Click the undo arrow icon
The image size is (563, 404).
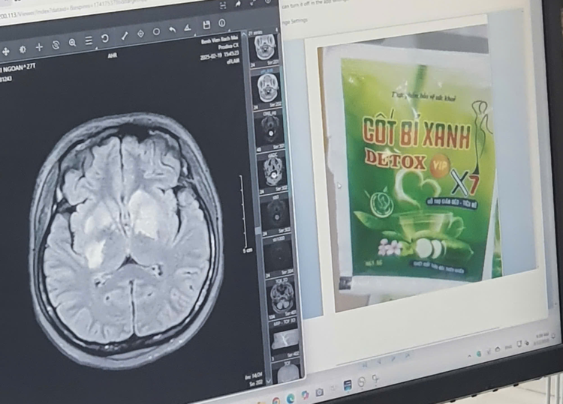coord(172,30)
